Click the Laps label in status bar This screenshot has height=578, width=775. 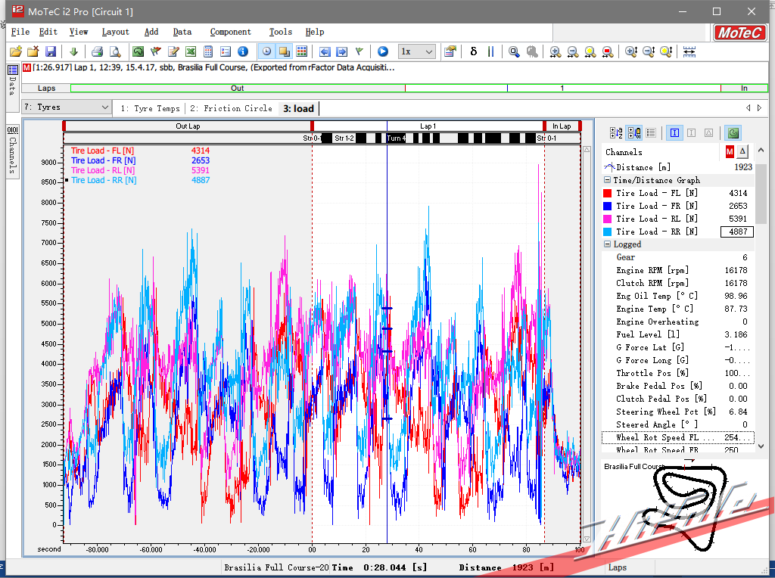pyautogui.click(x=618, y=567)
